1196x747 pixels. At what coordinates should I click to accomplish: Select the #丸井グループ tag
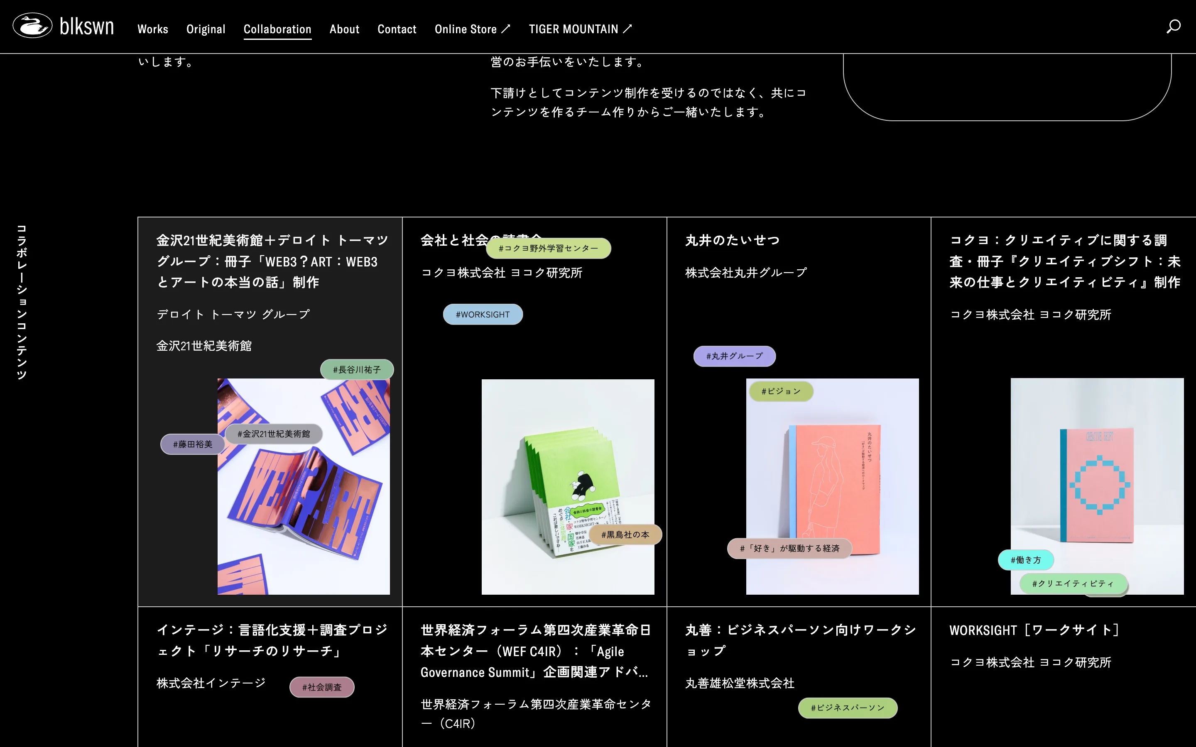click(734, 356)
